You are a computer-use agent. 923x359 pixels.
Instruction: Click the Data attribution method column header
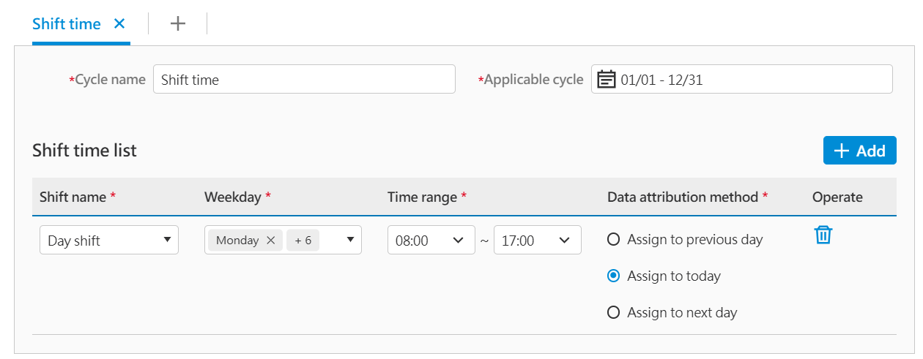pos(683,197)
